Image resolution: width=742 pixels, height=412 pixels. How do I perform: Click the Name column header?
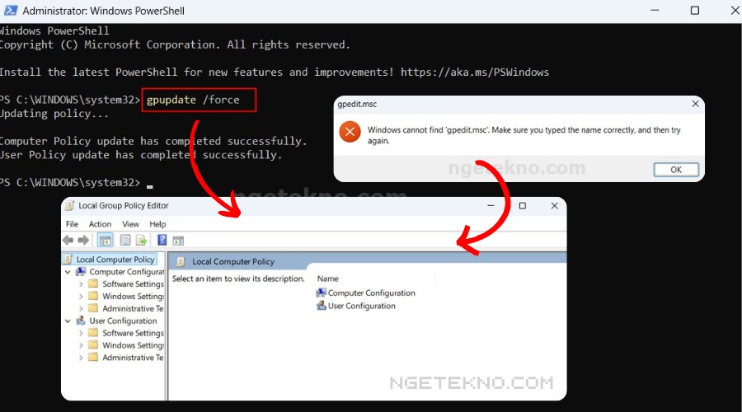coord(328,279)
